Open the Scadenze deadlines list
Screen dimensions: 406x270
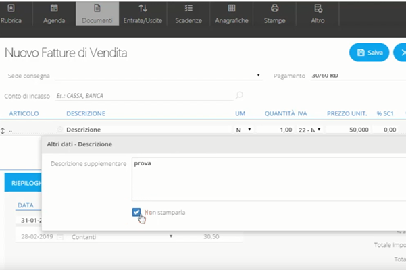click(x=188, y=13)
